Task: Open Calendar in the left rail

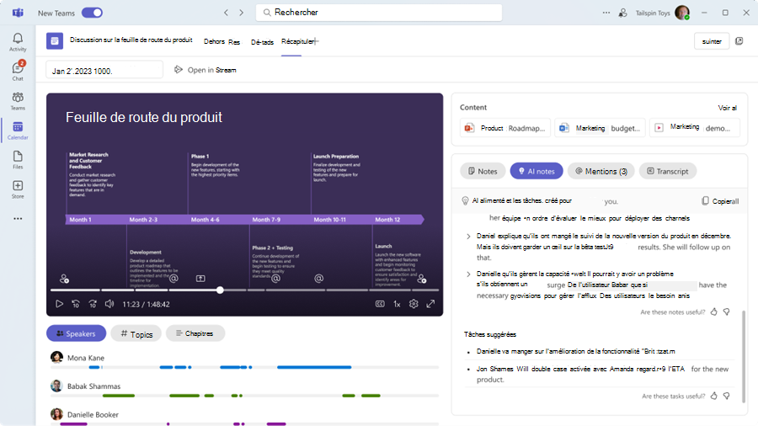Action: coord(18,130)
